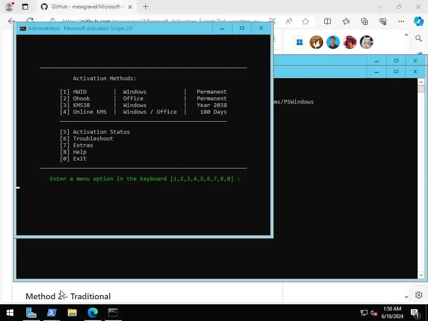428x321 pixels.
Task: Switch to Microsoft Edge in taskbar
Action: (x=92, y=313)
